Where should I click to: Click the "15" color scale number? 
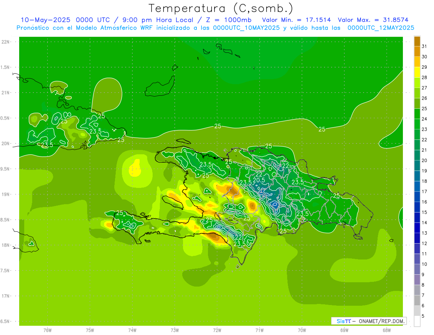[x=424, y=212]
